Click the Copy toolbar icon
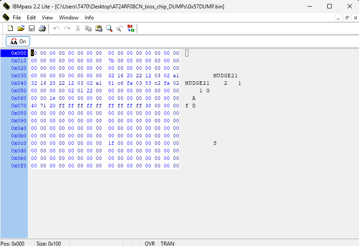This screenshot has height=246, width=359. tap(88, 28)
